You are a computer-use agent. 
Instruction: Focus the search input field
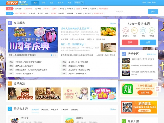click(131, 11)
